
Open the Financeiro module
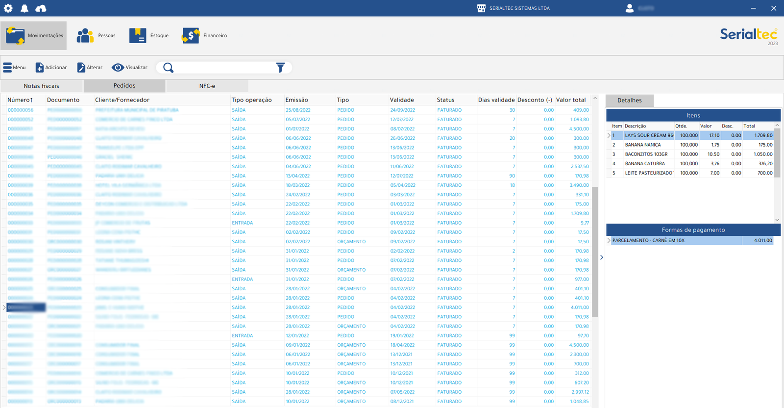click(204, 35)
